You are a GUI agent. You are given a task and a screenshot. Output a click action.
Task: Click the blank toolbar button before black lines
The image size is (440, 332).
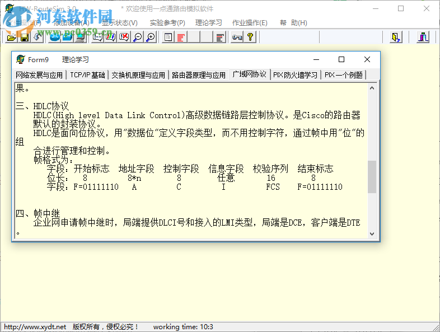click(x=207, y=38)
